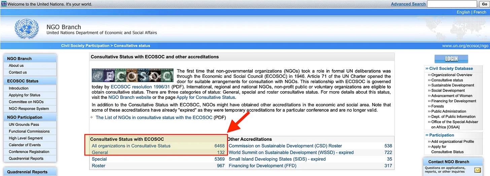
Task: Open List of NGOs in consultative status PDF
Action: (154, 117)
